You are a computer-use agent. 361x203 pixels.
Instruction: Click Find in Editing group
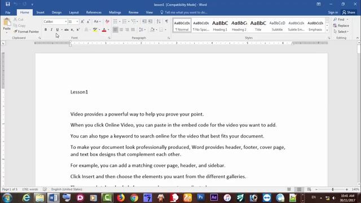point(339,19)
